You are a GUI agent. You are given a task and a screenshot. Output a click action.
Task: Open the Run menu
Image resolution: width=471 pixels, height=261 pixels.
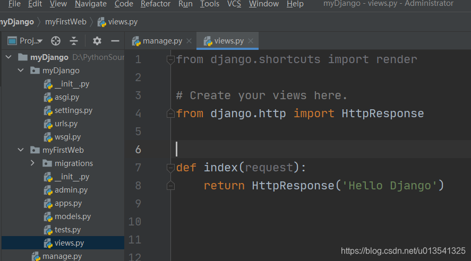coord(185,4)
